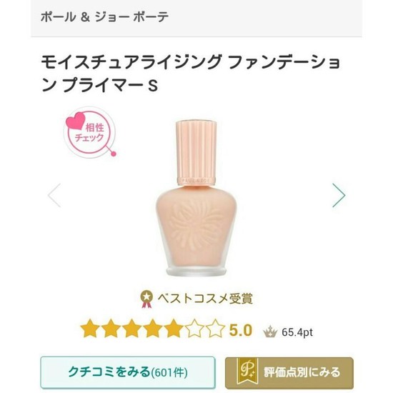Open the 相性チェック compatibility badge

[x=90, y=133]
